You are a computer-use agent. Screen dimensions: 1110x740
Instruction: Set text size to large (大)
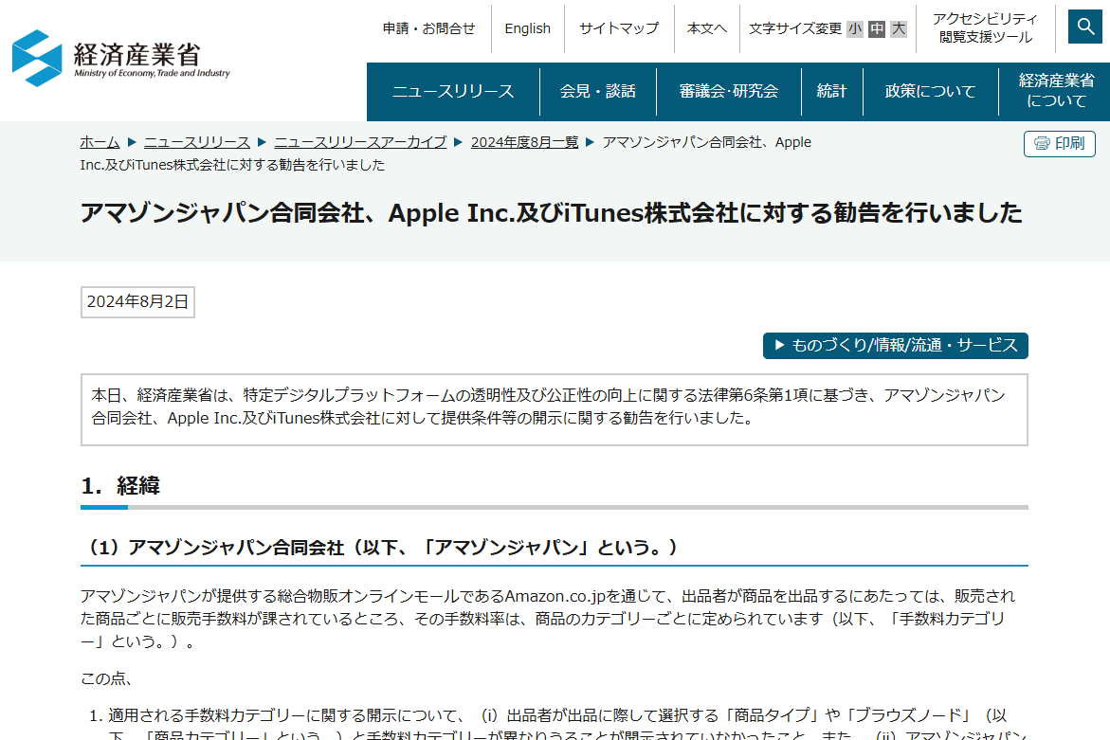899,28
